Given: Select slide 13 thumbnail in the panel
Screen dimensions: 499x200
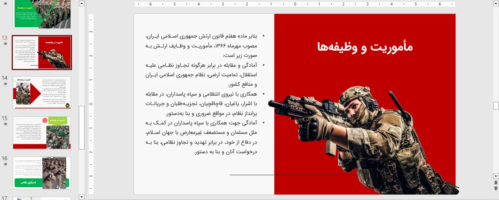Looking at the screenshot, I should click(x=42, y=53).
